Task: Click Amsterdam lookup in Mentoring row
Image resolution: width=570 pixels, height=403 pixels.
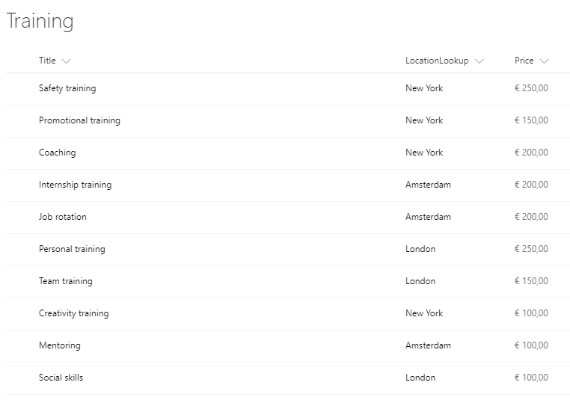Action: [428, 345]
